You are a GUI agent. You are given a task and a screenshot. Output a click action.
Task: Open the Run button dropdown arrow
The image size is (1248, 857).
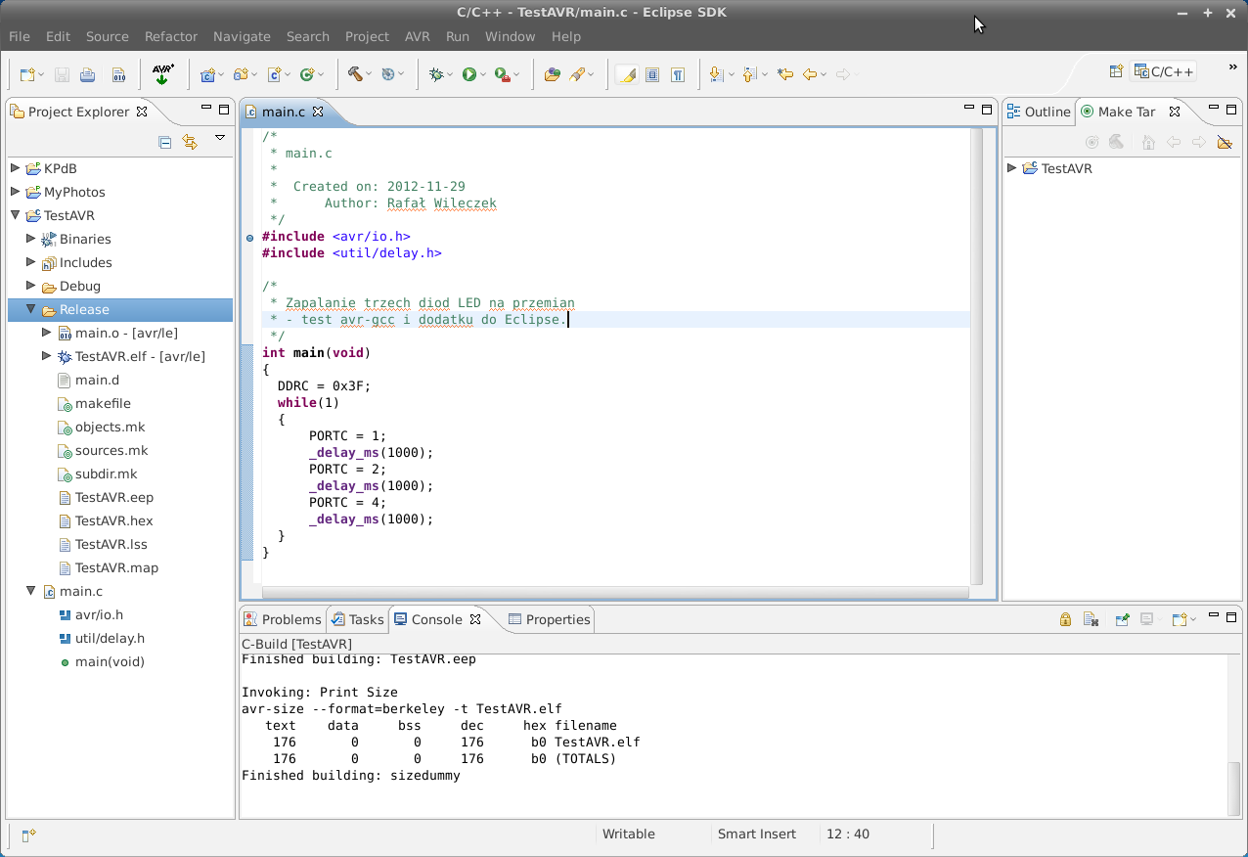click(482, 75)
